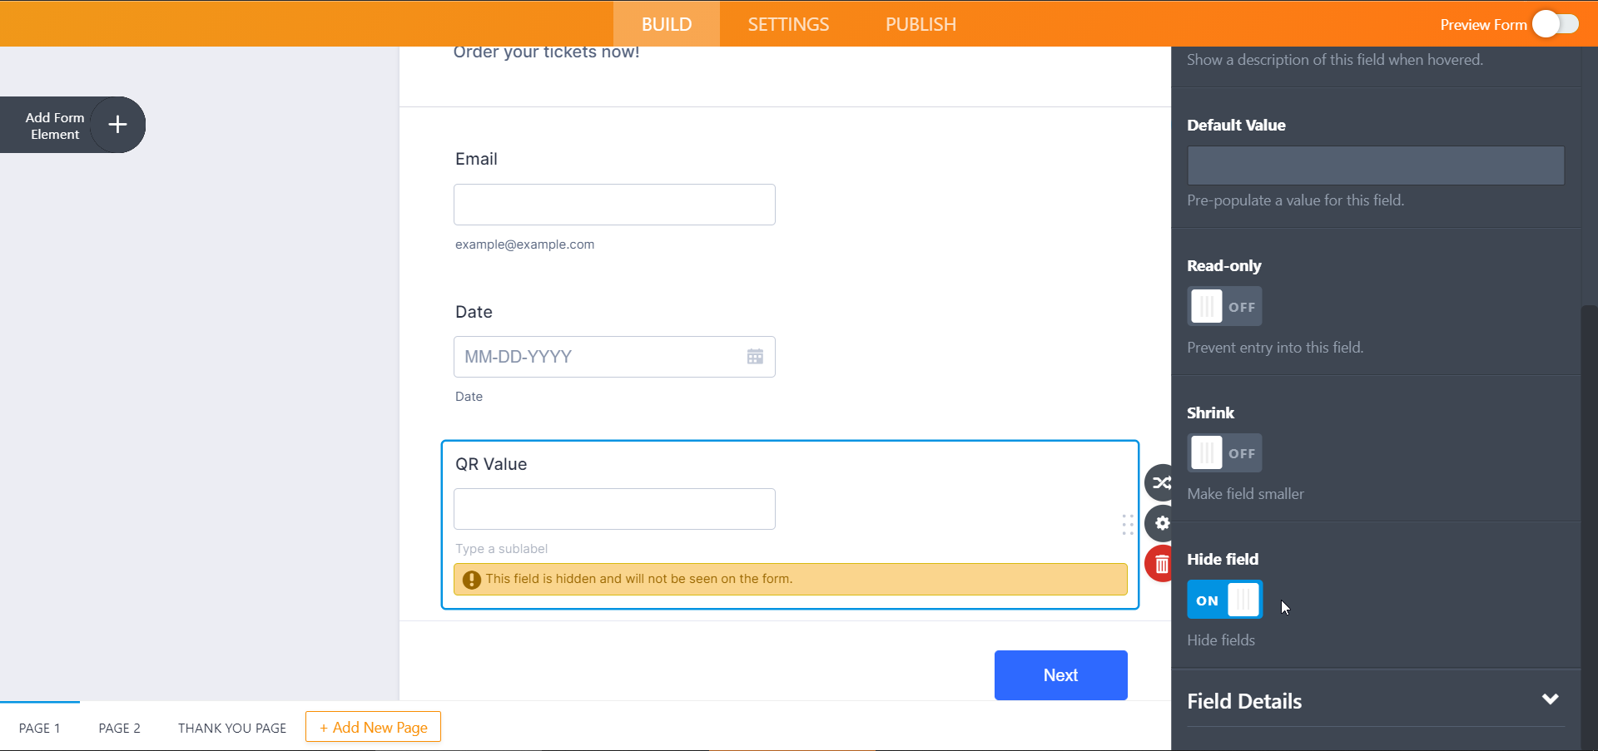Click Add New Page
This screenshot has height=751, width=1598.
[372, 726]
